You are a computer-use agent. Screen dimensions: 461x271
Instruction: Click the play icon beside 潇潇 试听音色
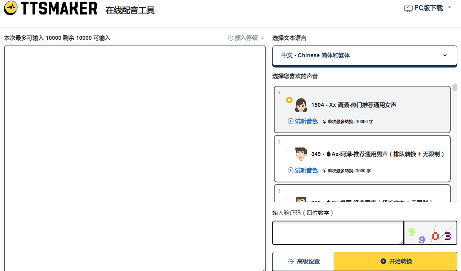pos(290,121)
